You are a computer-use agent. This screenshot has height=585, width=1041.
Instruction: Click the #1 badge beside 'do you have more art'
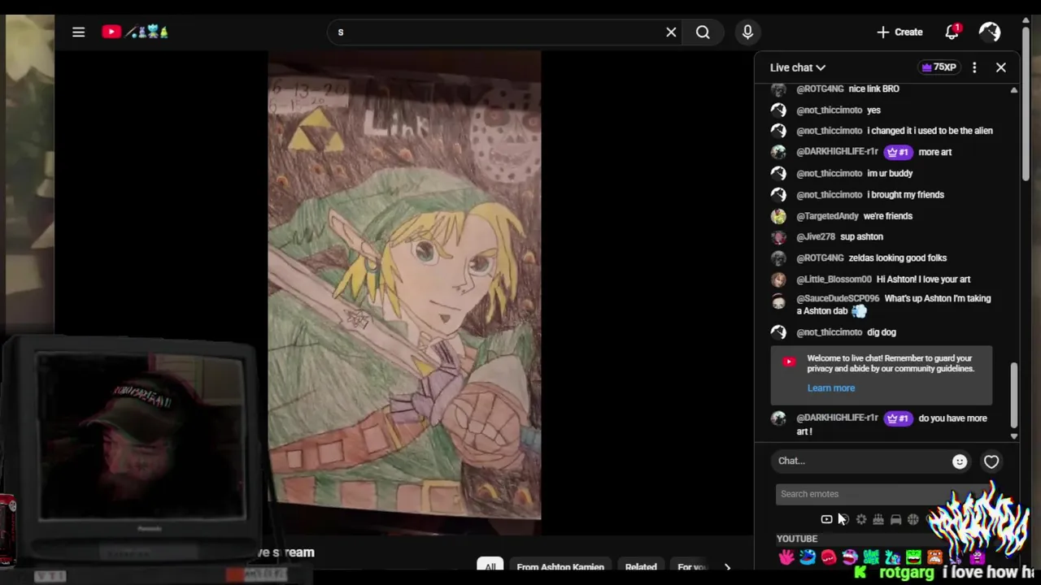[897, 418]
